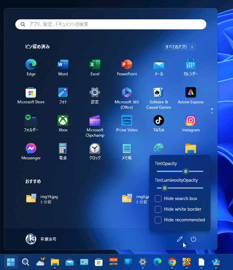Launch Word from pinned apps

point(63,67)
